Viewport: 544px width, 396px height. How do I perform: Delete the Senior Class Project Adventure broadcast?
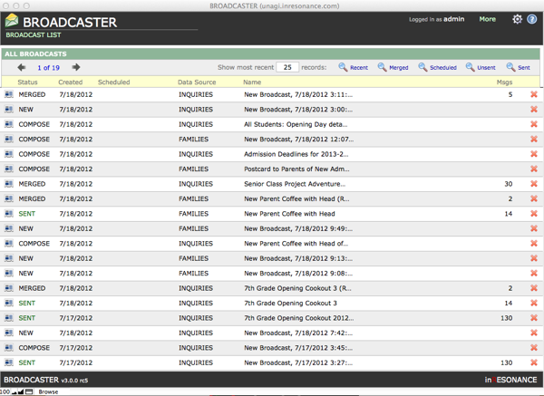[534, 184]
